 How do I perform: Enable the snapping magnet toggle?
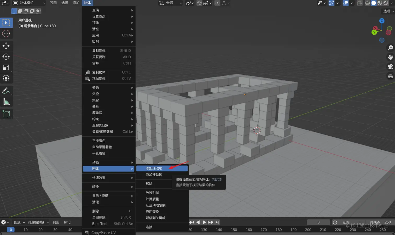(x=199, y=3)
